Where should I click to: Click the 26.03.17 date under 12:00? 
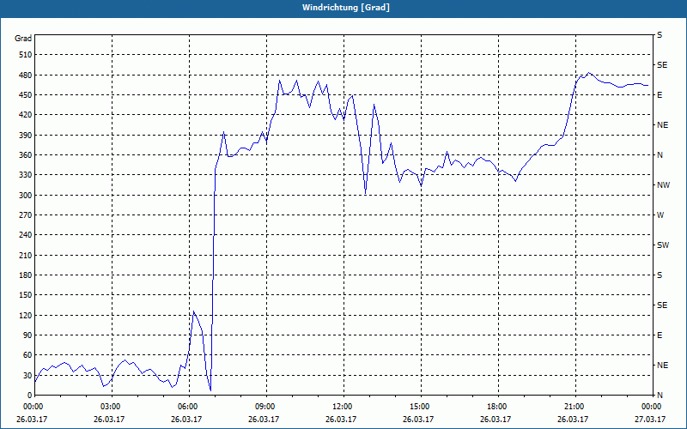click(x=340, y=419)
